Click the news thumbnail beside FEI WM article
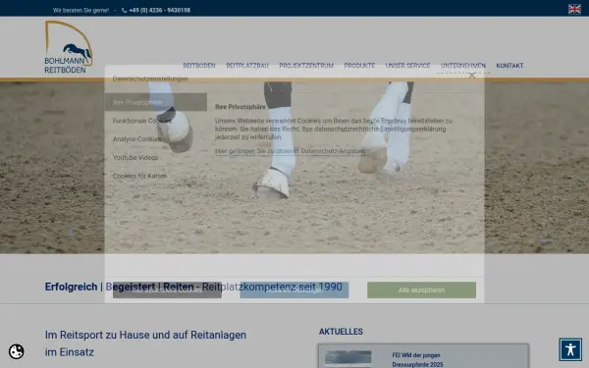The height and width of the screenshot is (368, 589). [x=348, y=359]
